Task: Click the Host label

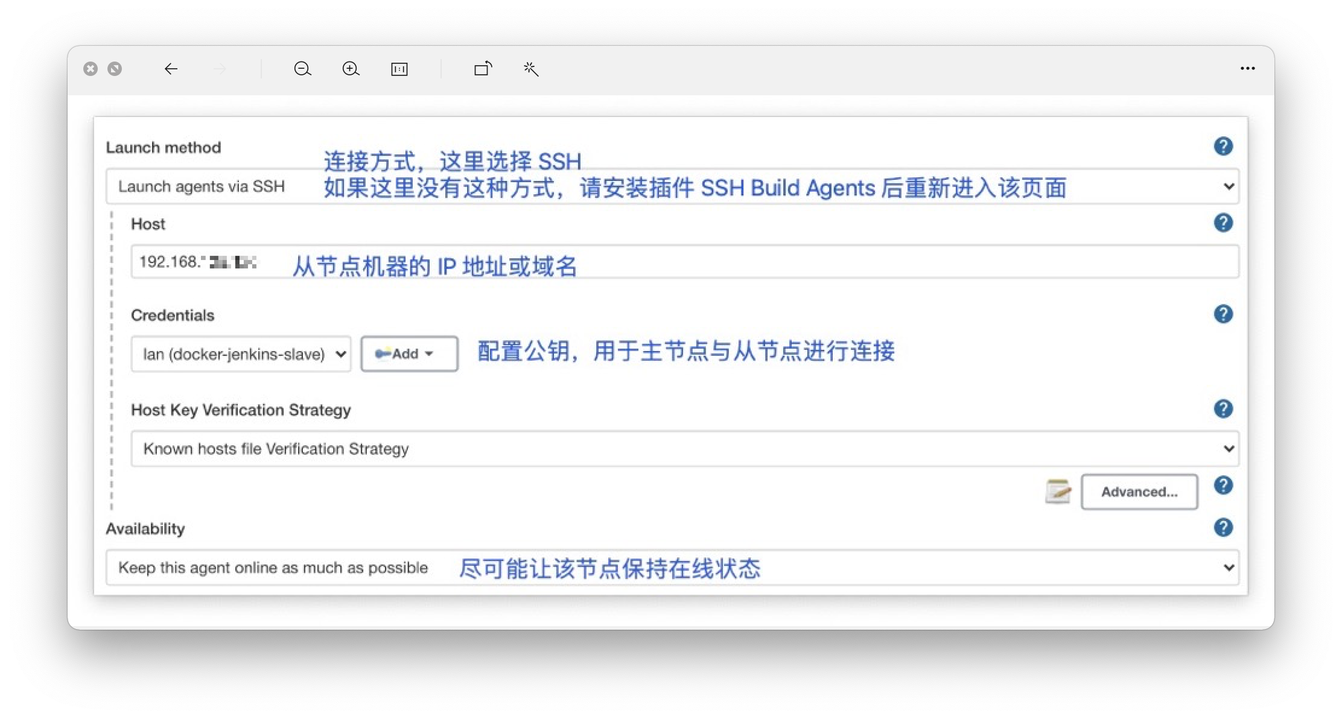Action: [x=148, y=224]
